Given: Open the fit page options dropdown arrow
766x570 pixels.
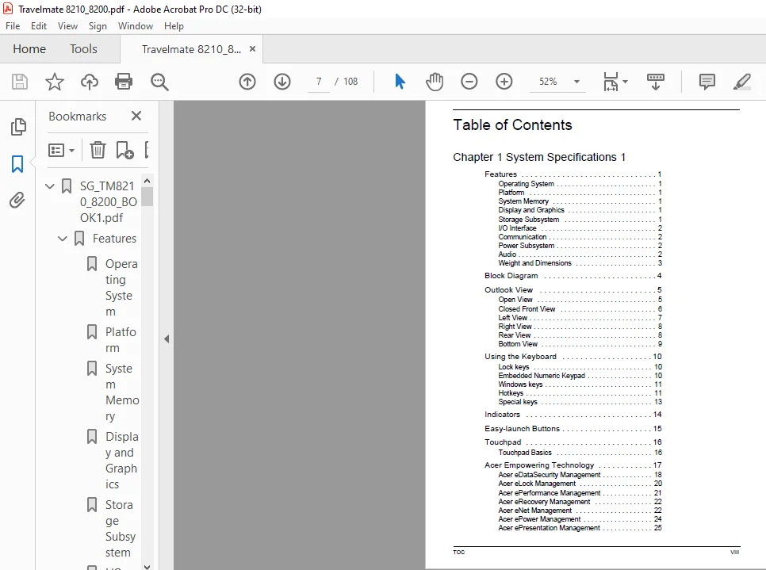Looking at the screenshot, I should pos(626,82).
